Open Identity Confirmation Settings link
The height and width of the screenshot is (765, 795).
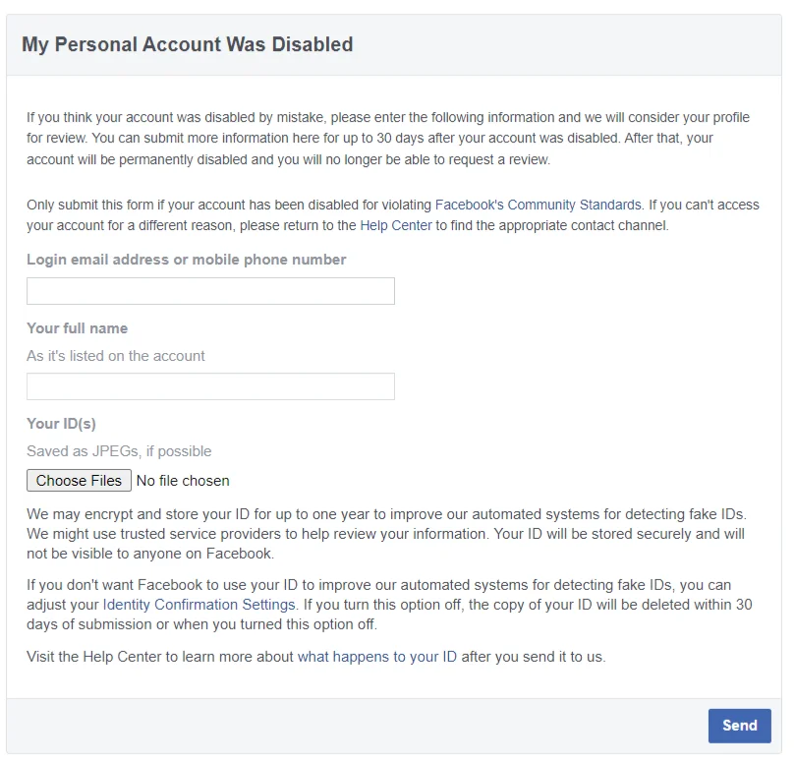pyautogui.click(x=199, y=605)
